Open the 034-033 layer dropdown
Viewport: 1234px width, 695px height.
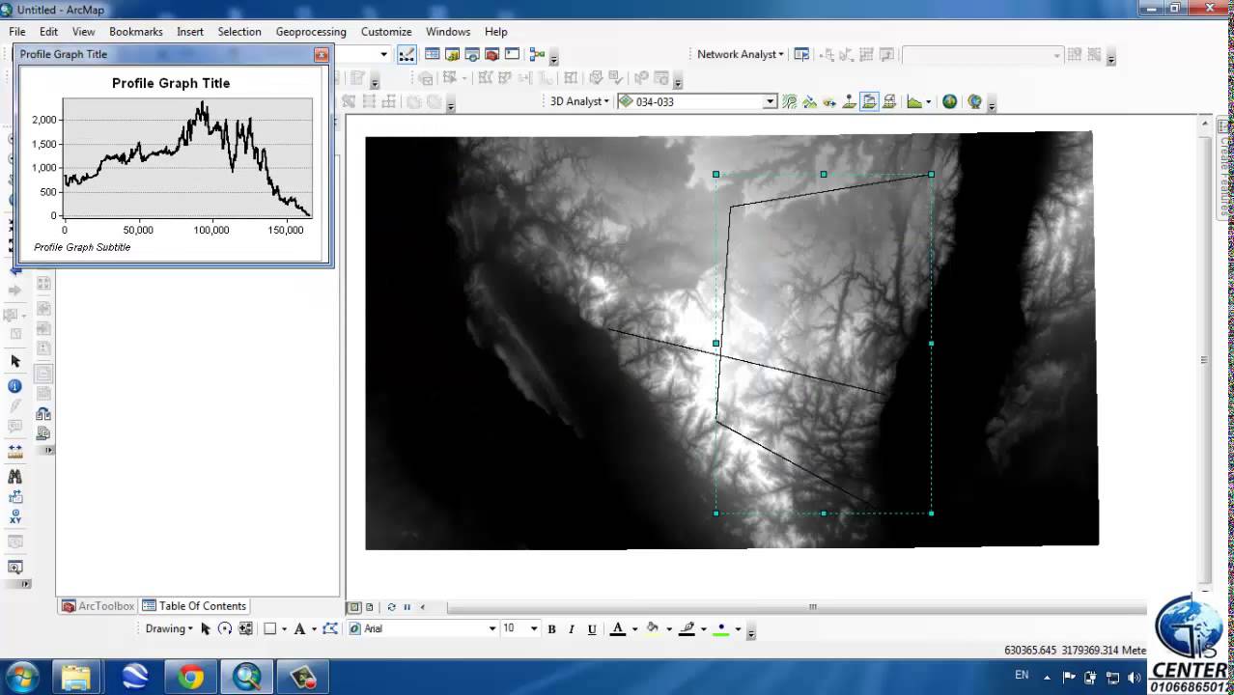tap(770, 101)
